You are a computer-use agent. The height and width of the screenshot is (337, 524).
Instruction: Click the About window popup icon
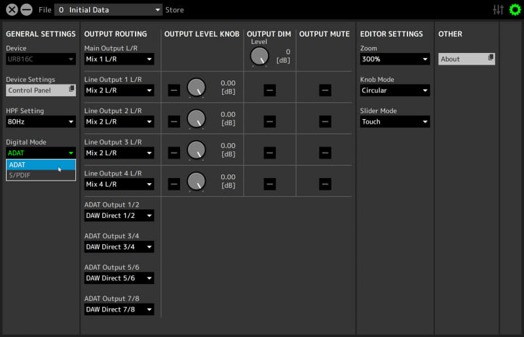coord(491,58)
